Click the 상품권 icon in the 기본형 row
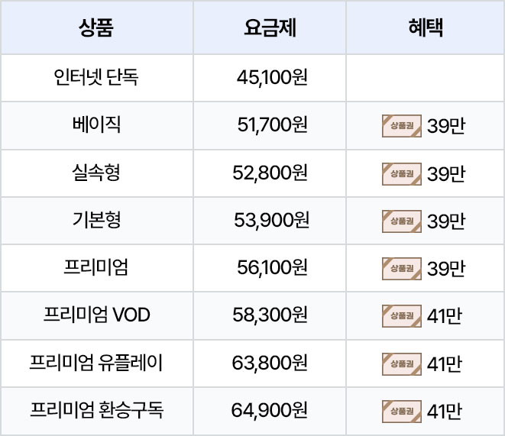 coord(402,221)
